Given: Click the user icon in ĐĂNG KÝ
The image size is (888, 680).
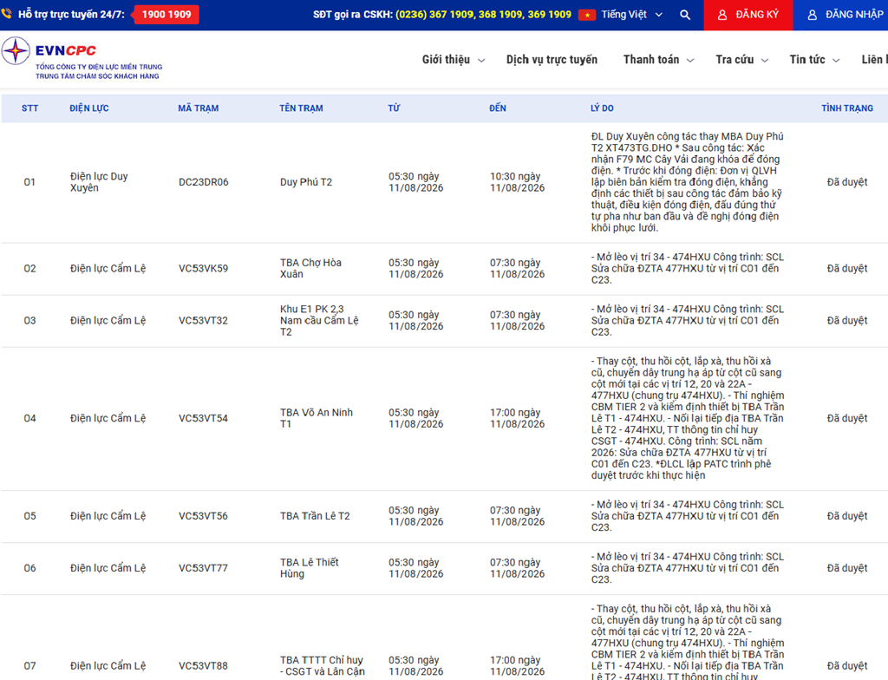Looking at the screenshot, I should click(x=722, y=16).
